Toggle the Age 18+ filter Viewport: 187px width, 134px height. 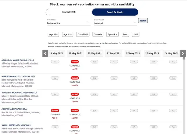tap(54, 34)
